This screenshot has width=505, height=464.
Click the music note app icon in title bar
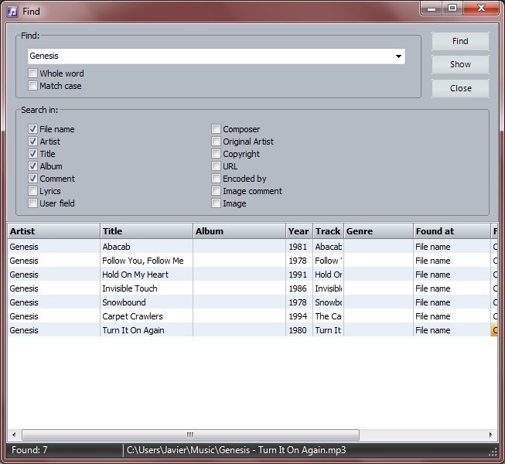point(12,12)
